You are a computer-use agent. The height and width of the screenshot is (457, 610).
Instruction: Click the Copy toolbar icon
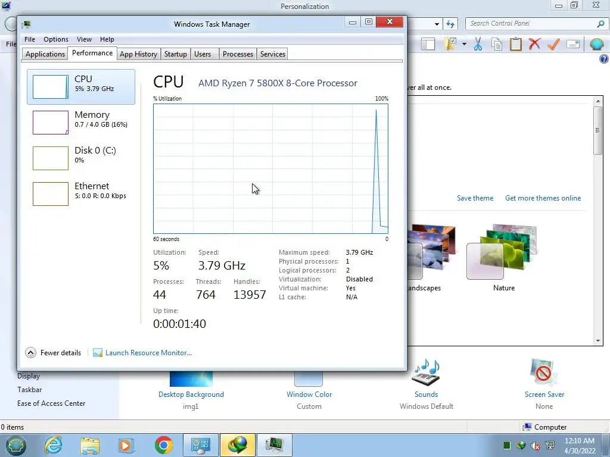497,44
